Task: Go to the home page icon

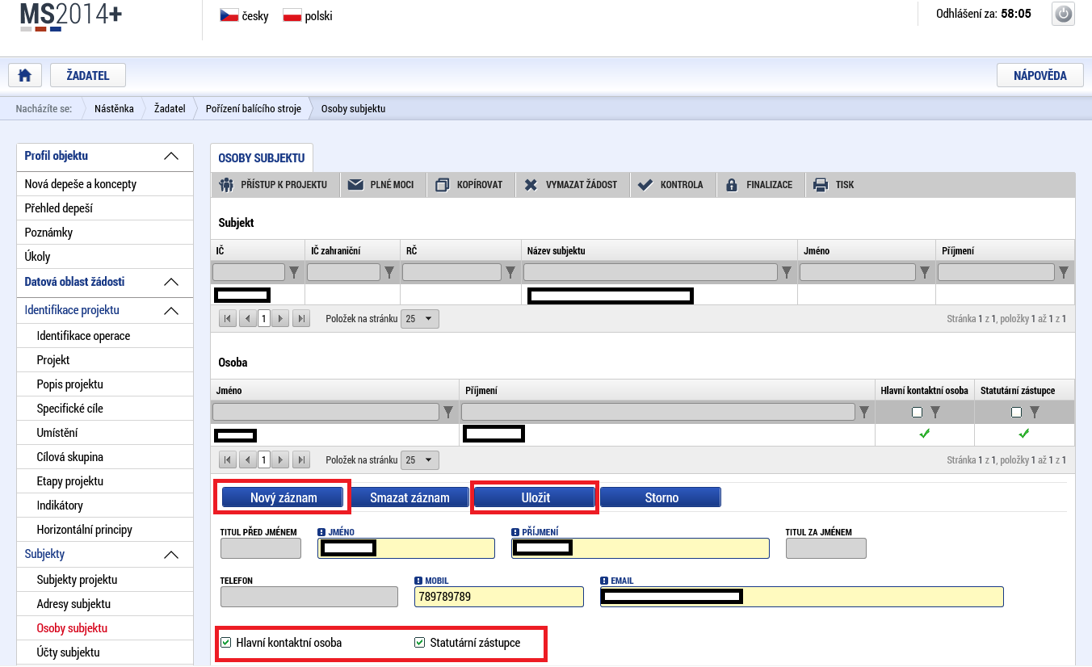Action: [25, 75]
